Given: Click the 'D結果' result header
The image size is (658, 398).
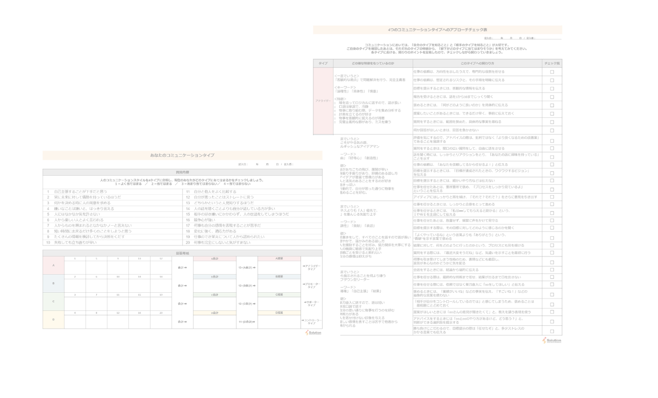Looking at the screenshot, I should coord(279,313).
